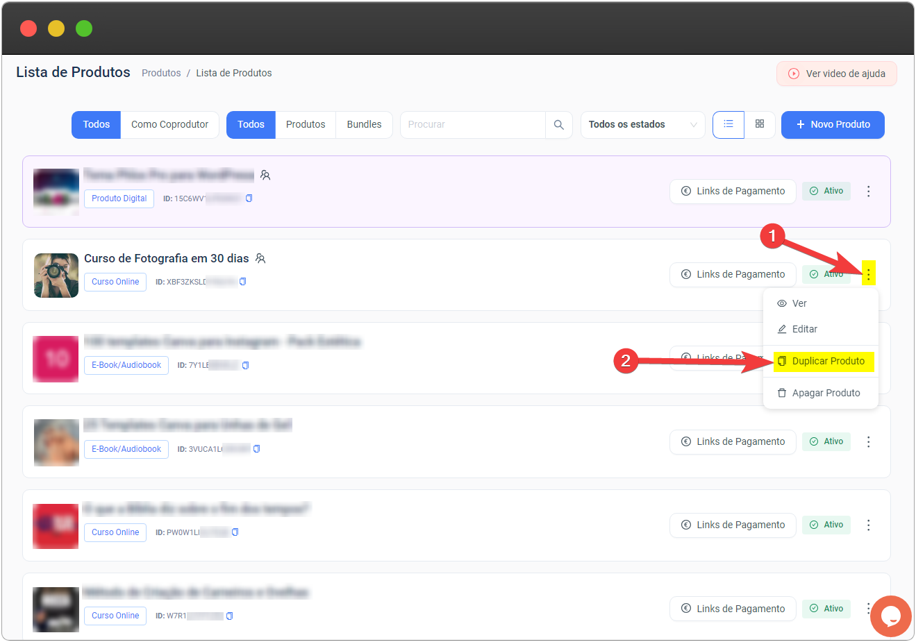Viewport: 916px width, 642px height.
Task: Copy the ID of Curso de Fotografia
Action: (243, 282)
